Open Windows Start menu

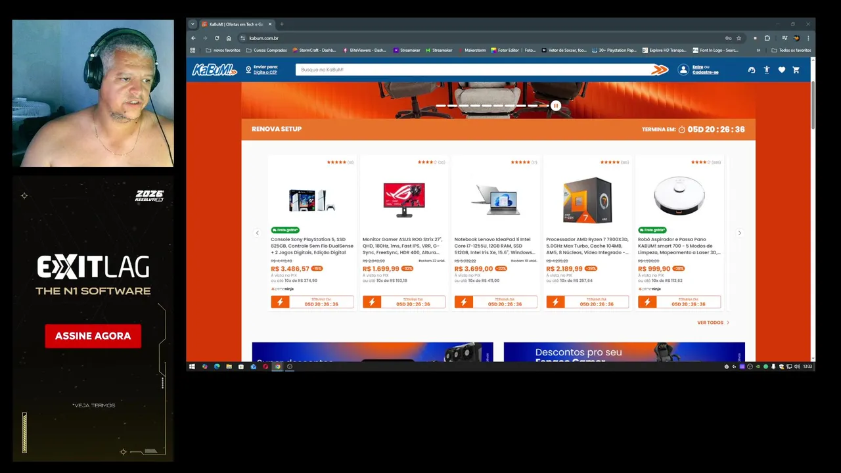[192, 367]
